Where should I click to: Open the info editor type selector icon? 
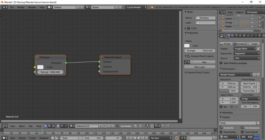(5, 7)
